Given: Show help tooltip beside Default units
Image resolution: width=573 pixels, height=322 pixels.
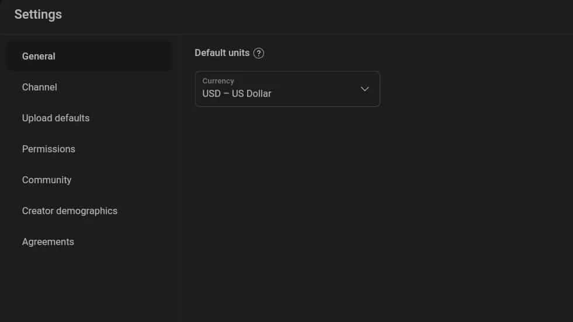Looking at the screenshot, I should click(258, 53).
